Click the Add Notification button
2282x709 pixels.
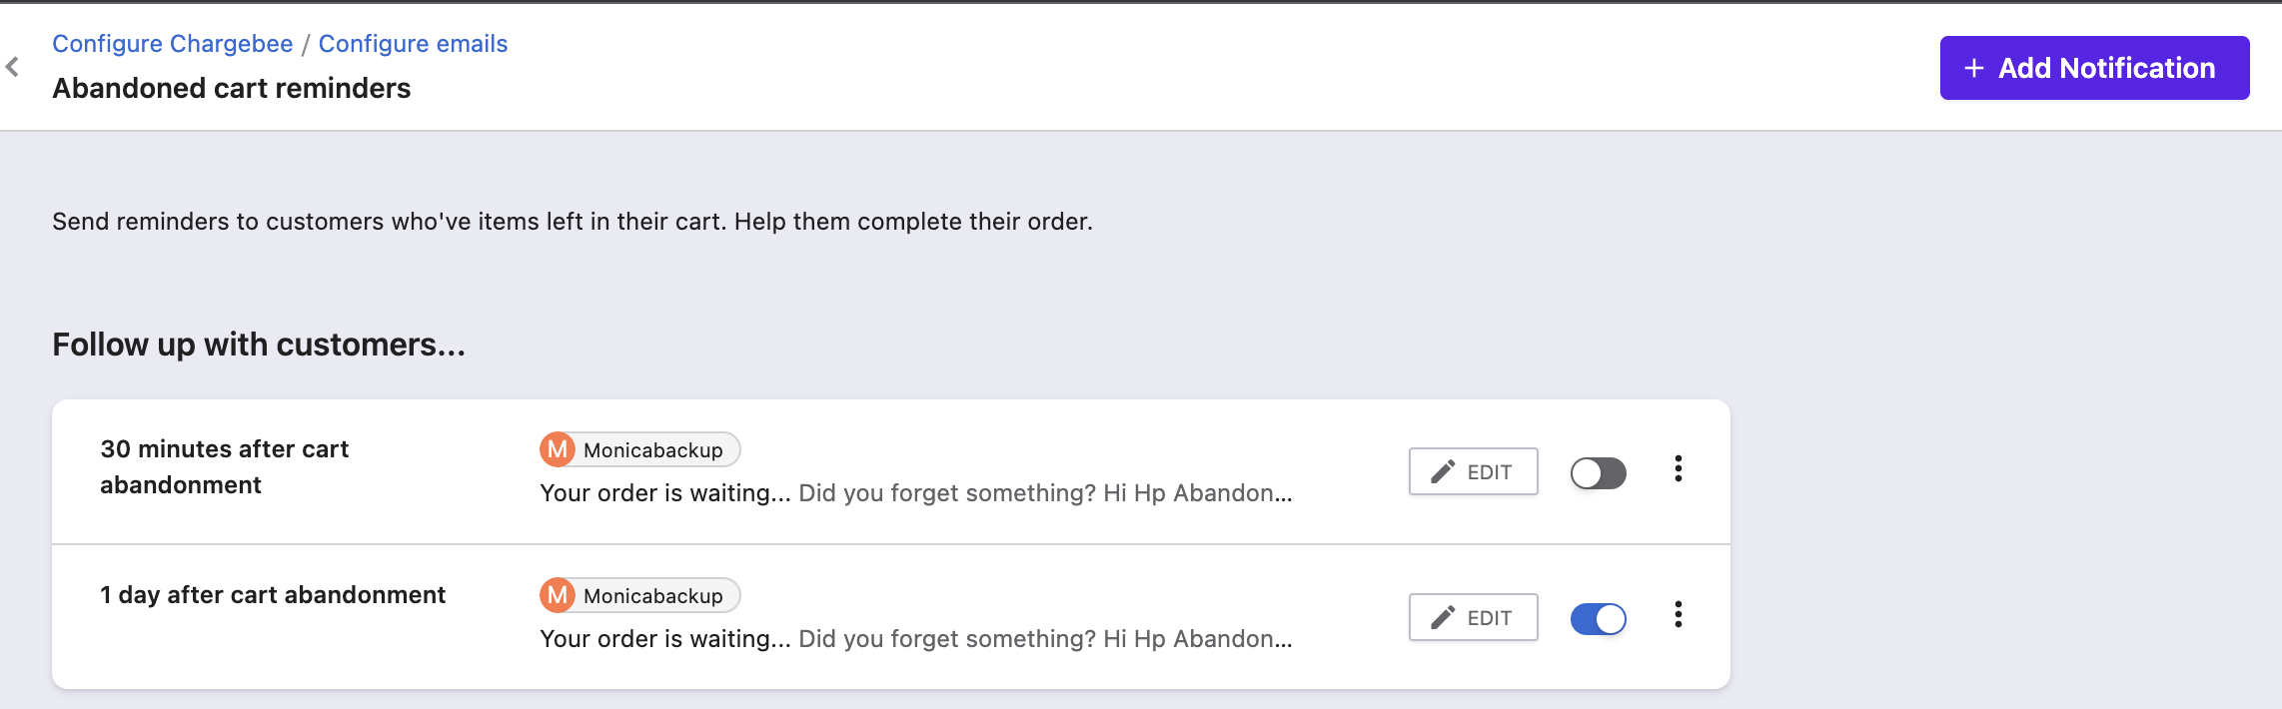(x=2093, y=68)
